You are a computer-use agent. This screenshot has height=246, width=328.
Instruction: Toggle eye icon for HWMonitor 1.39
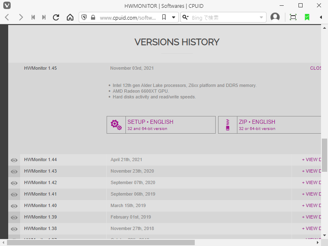pos(14,218)
